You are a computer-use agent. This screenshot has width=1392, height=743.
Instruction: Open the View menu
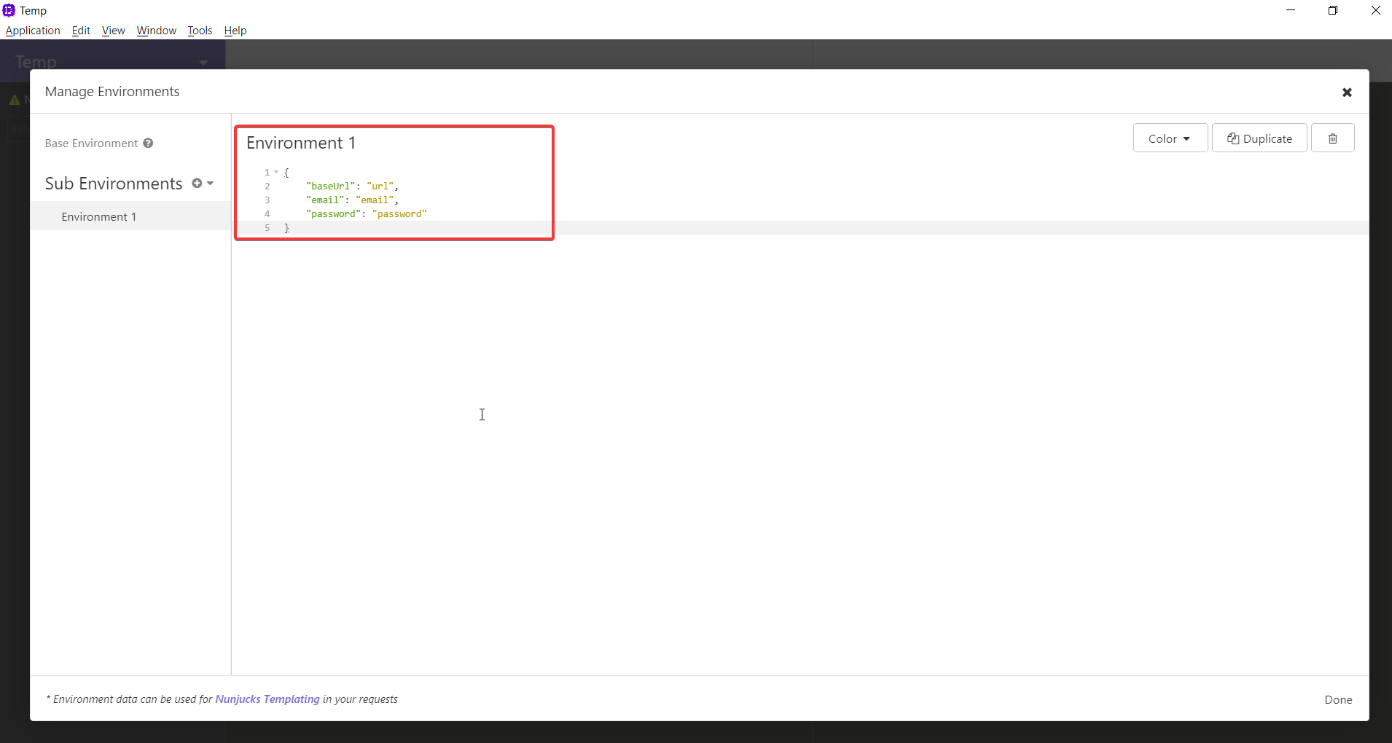pos(113,31)
